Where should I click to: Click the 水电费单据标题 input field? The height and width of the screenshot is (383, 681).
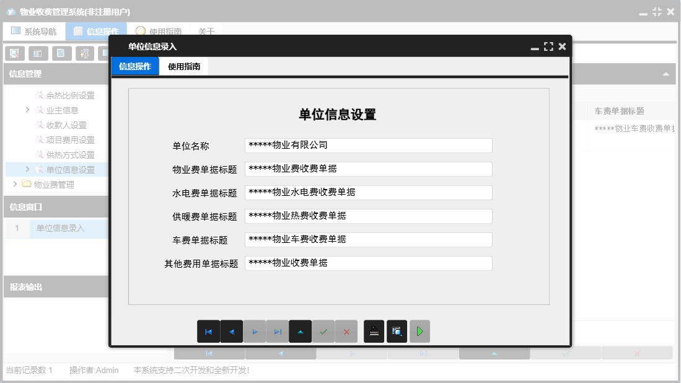point(368,192)
